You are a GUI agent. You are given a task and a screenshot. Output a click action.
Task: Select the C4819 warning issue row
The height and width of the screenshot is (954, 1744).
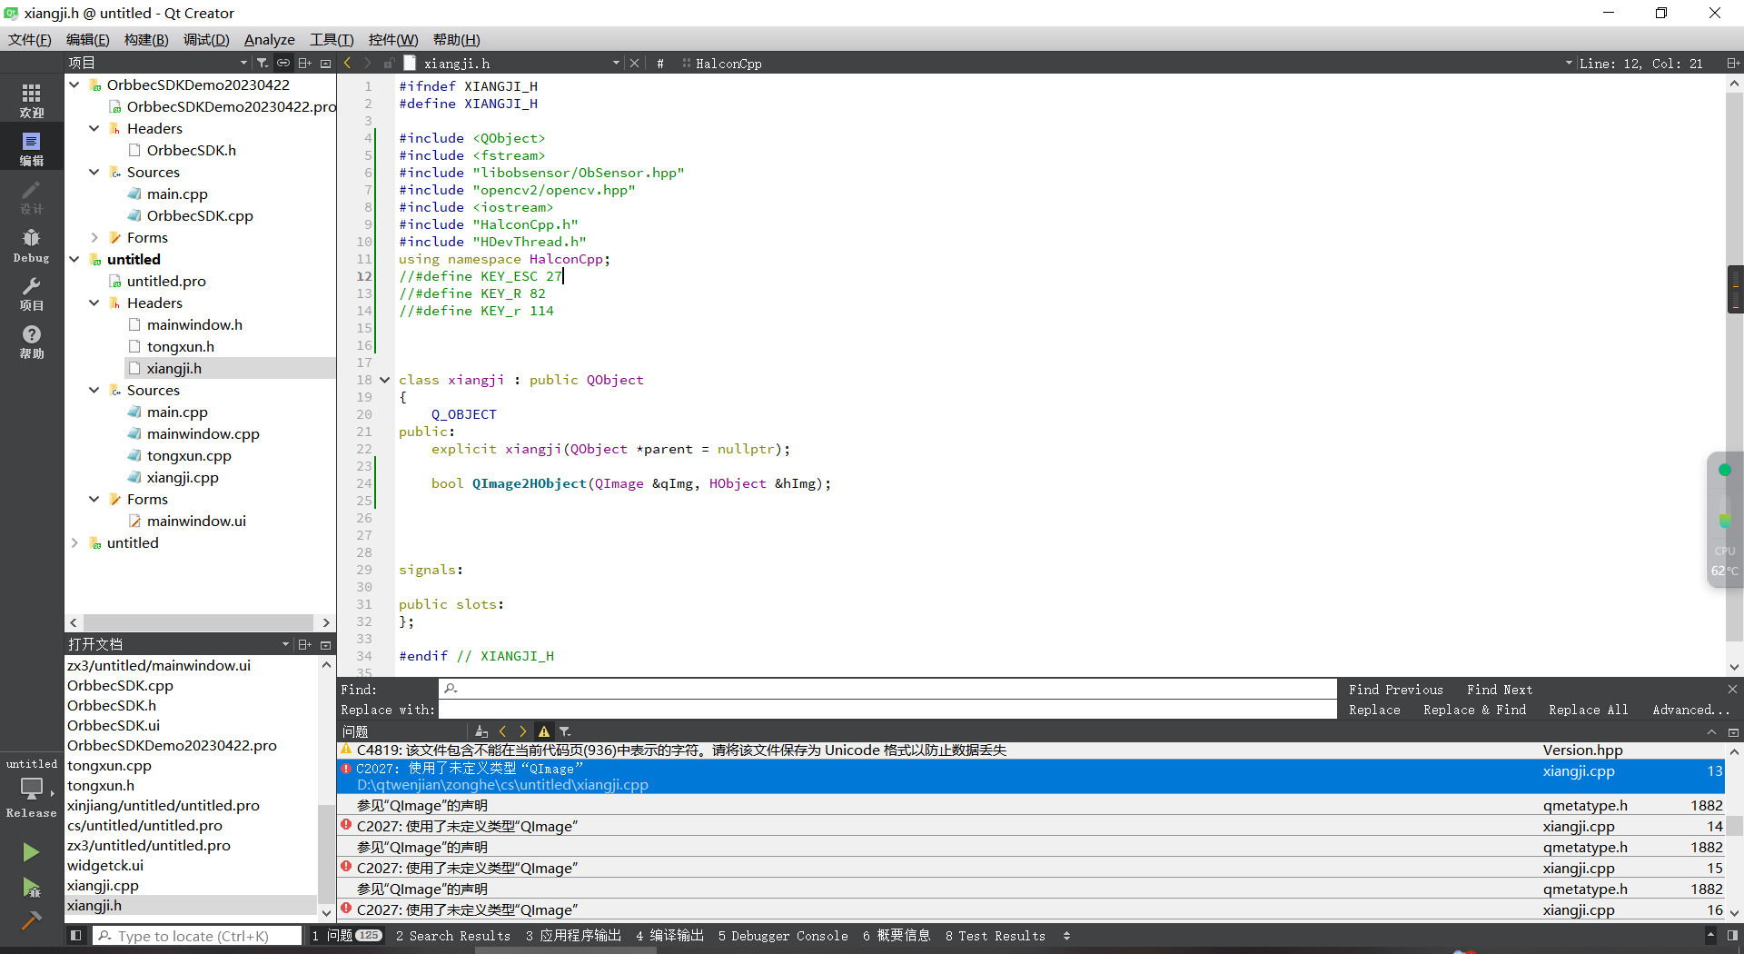pos(1031,750)
